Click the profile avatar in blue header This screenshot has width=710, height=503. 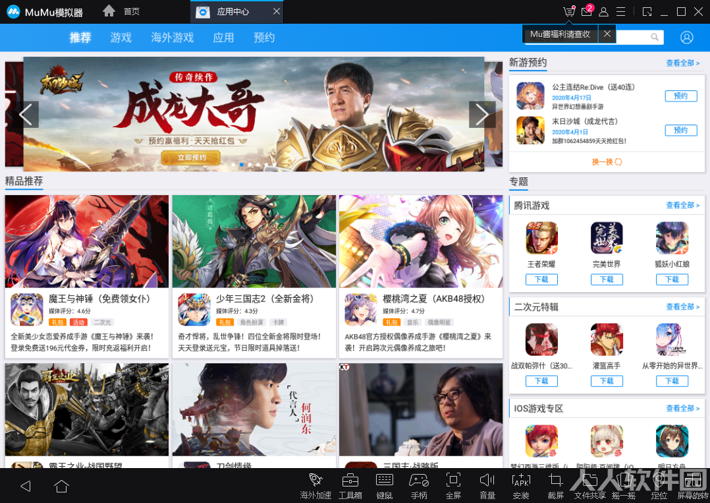686,37
